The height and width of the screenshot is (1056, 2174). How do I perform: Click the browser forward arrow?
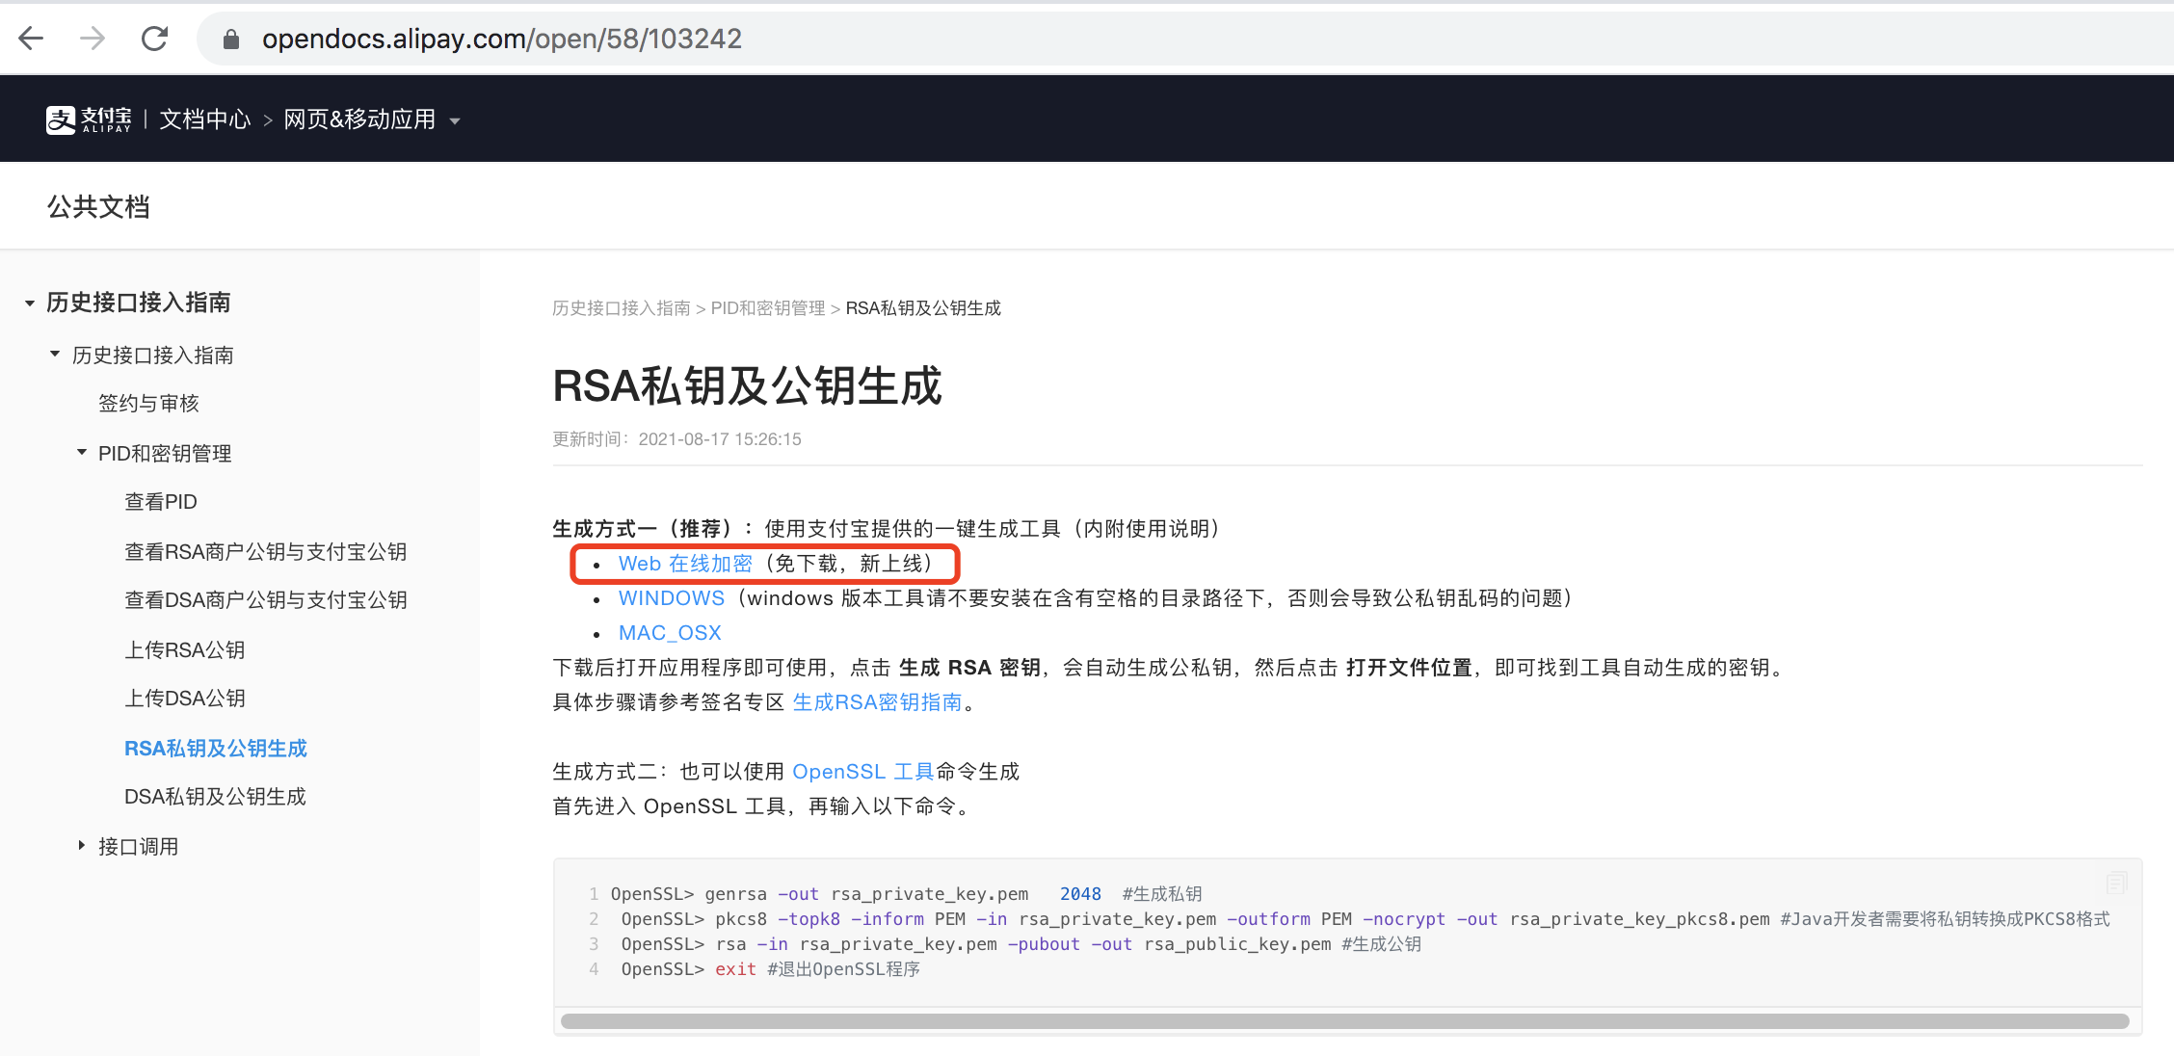(93, 39)
